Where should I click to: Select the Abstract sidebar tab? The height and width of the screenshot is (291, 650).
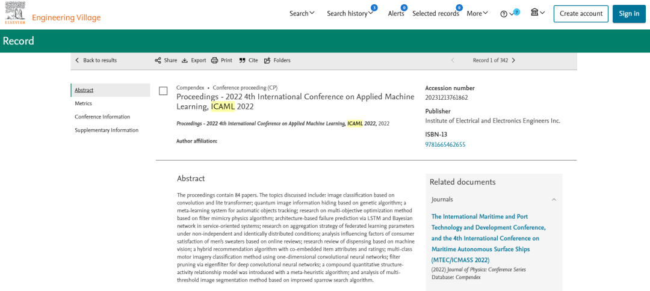(110, 90)
